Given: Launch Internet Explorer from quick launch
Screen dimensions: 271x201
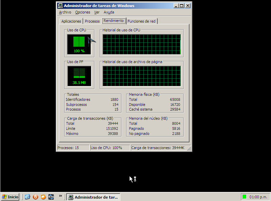Looking at the screenshot, I should tap(27, 197).
